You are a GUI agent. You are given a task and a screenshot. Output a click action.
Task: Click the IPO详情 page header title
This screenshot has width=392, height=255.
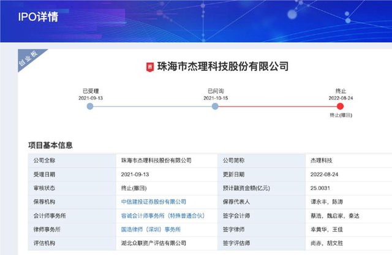[38, 17]
